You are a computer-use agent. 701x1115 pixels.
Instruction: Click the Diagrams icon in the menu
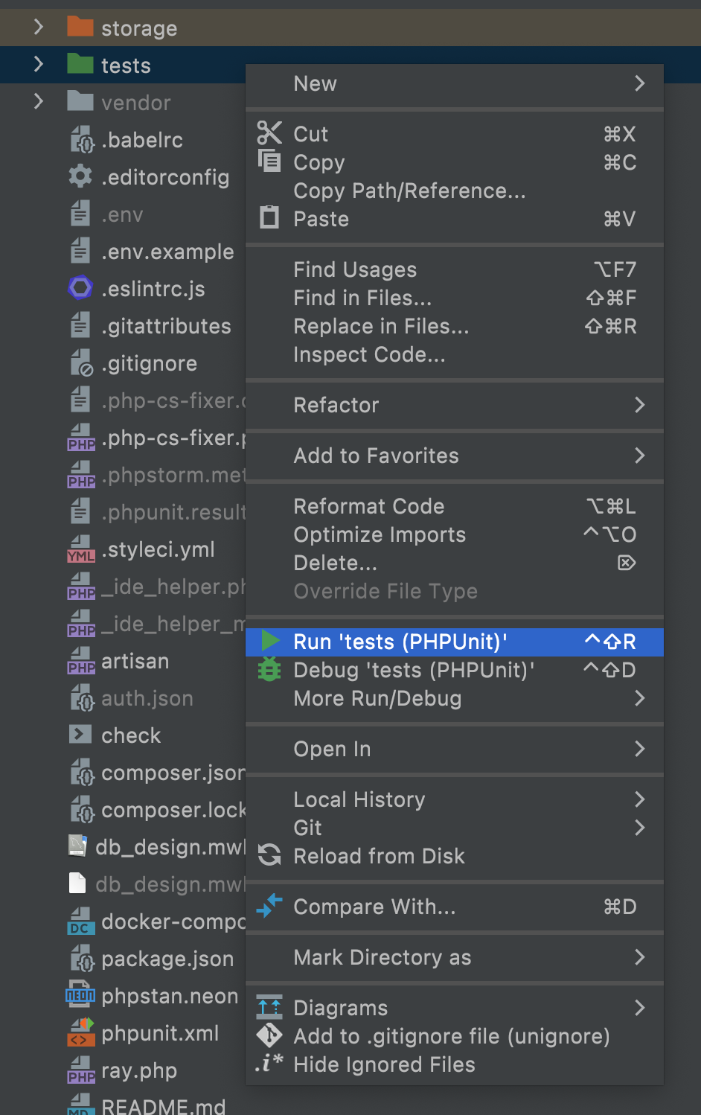coord(269,1007)
